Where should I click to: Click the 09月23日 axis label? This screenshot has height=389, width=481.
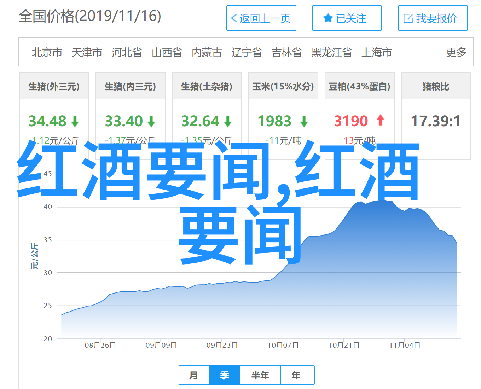(222, 346)
